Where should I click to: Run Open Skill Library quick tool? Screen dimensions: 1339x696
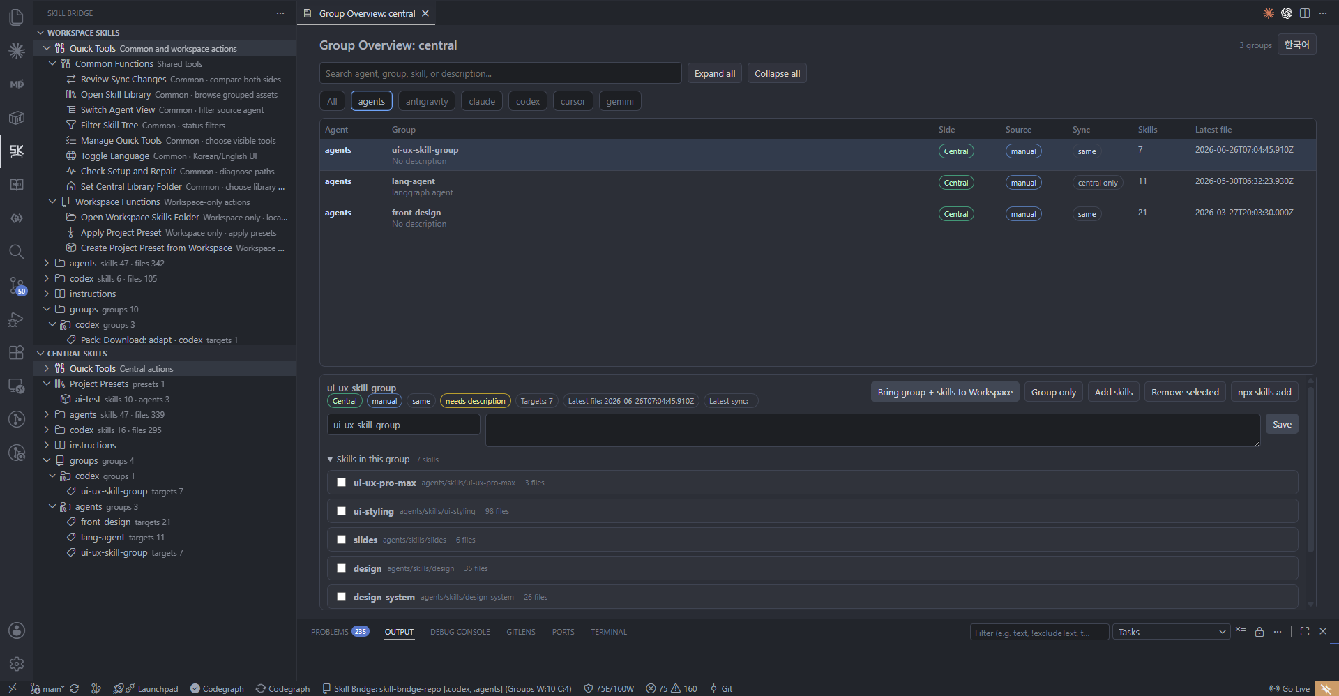tap(165, 94)
